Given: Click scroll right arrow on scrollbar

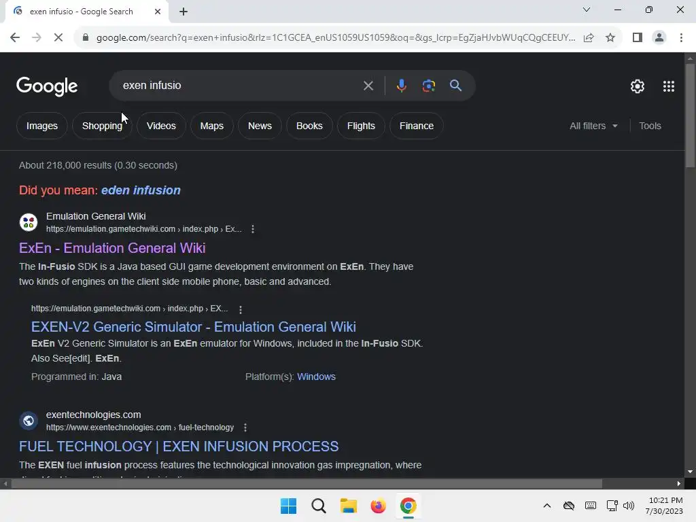Looking at the screenshot, I should (679, 484).
